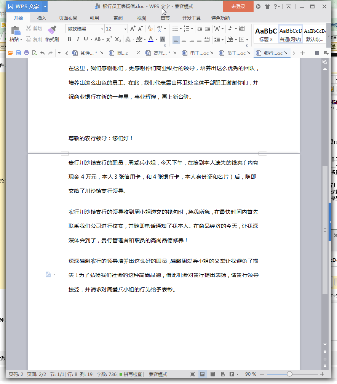337x384 pixels.
Task: Toggle italic formatting
Action: pyautogui.click(x=78, y=39)
